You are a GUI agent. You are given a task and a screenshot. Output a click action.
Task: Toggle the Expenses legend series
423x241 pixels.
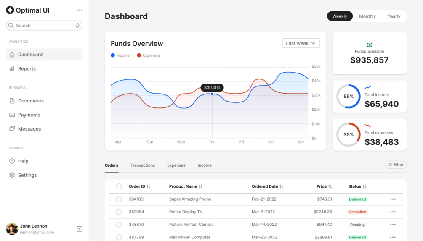point(148,55)
